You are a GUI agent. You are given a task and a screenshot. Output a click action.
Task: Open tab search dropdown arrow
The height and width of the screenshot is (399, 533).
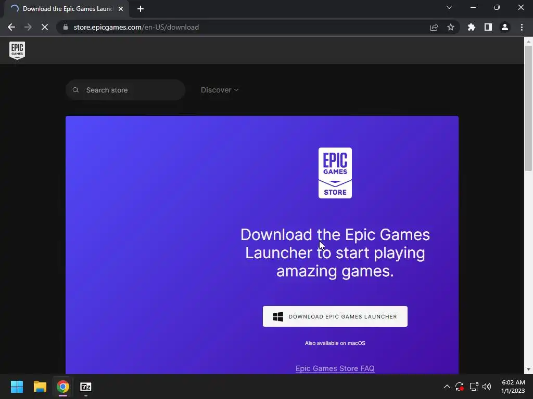point(449,7)
